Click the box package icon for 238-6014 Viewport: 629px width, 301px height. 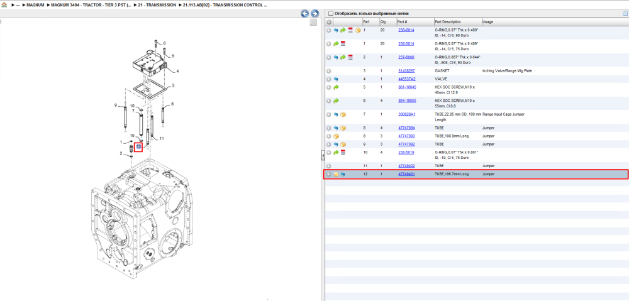pyautogui.click(x=357, y=30)
